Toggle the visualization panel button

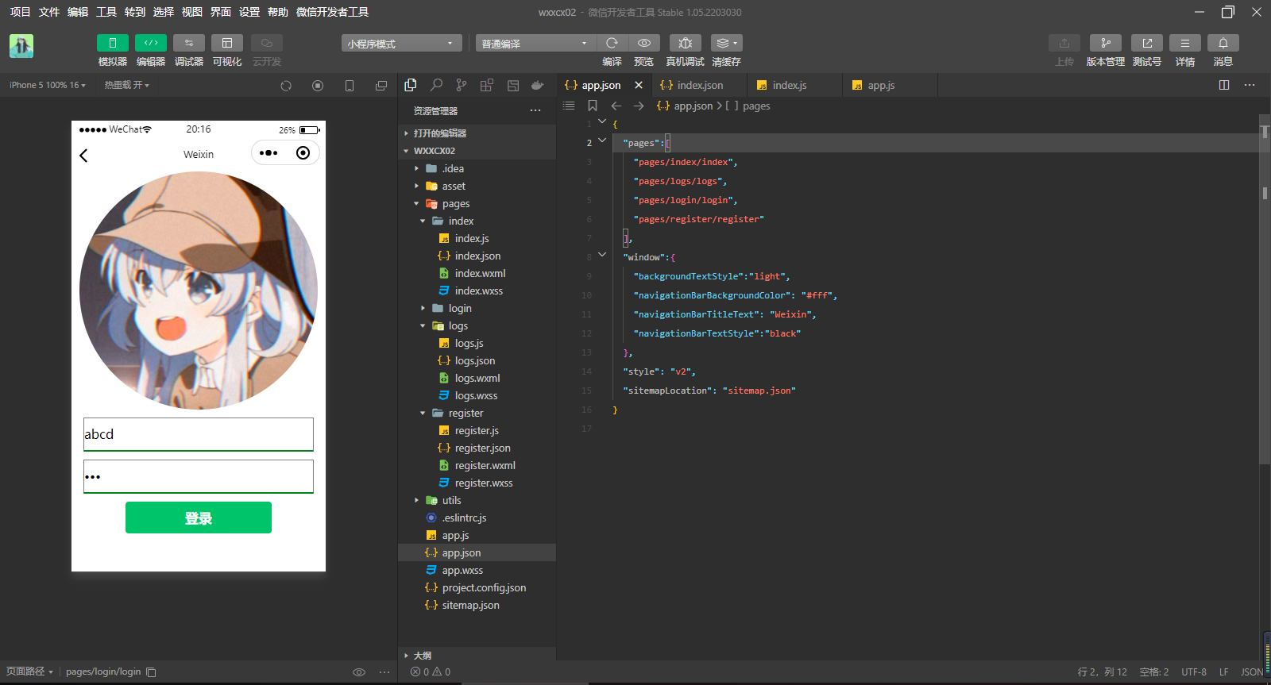coord(227,43)
